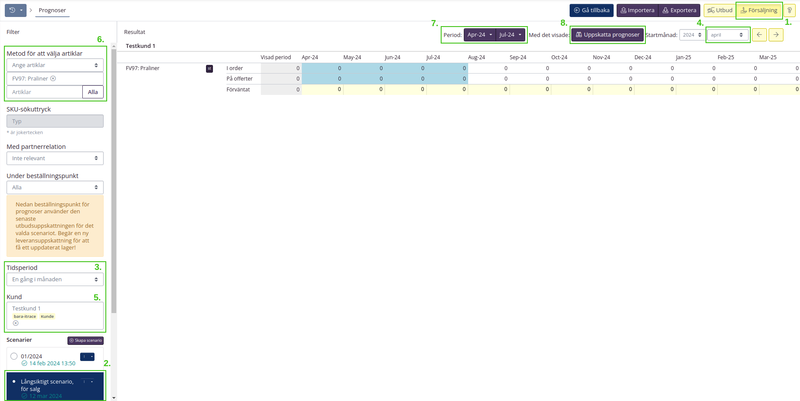Click the help question mark icon
Screen dimensions: 800x401
[789, 10]
